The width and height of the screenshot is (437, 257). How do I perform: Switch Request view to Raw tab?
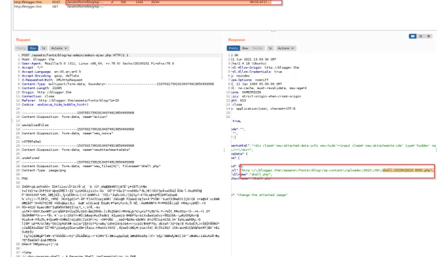pyautogui.click(x=33, y=48)
